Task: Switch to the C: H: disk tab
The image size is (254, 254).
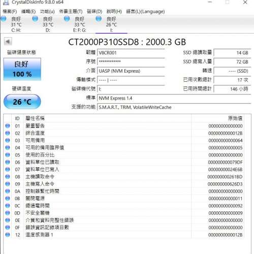Action: (x=16, y=24)
